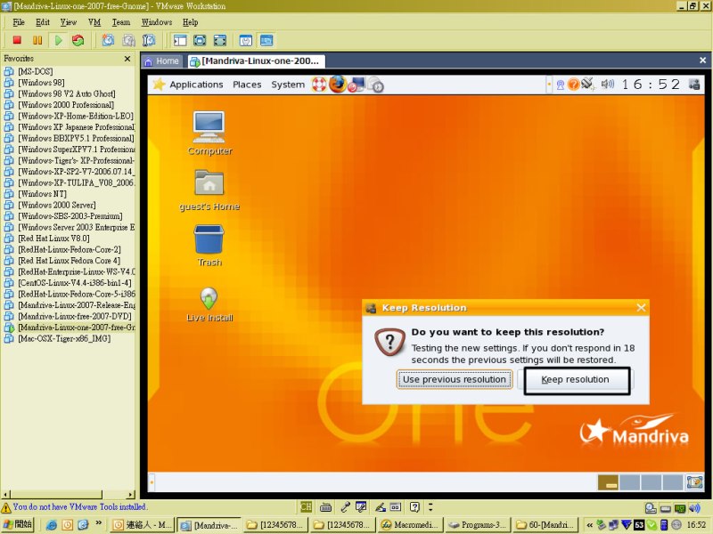Image resolution: width=713 pixels, height=534 pixels.
Task: Open the GNOME Places menu
Action: click(x=247, y=85)
